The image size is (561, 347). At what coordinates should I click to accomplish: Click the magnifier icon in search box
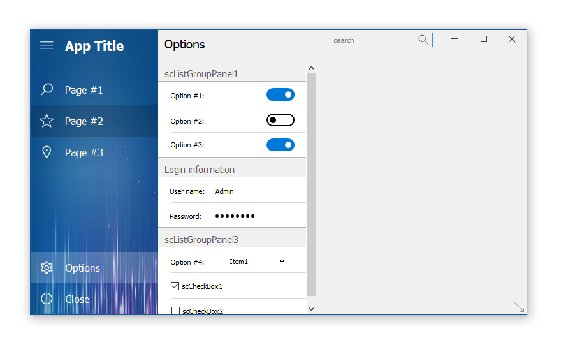coord(423,40)
